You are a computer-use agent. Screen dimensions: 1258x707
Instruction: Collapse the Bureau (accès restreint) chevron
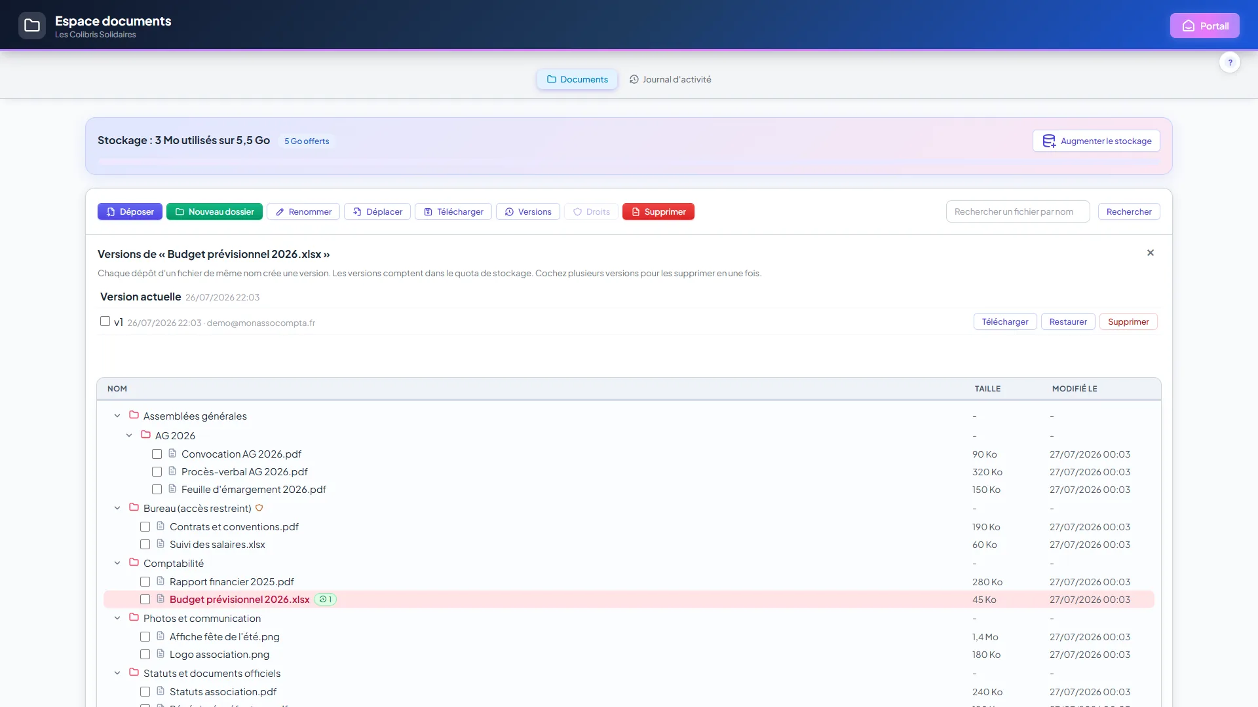(117, 508)
